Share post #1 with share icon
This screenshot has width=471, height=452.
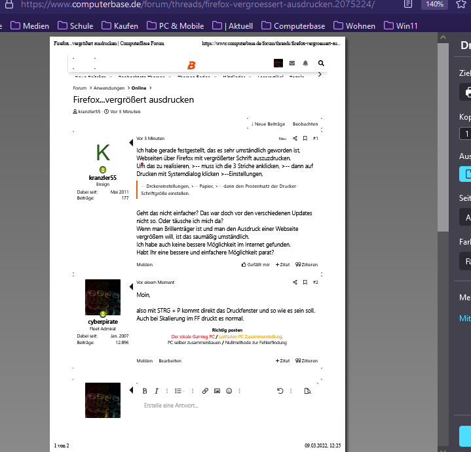295,138
